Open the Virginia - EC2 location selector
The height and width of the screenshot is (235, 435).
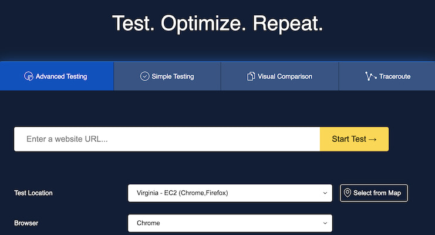tap(230, 193)
